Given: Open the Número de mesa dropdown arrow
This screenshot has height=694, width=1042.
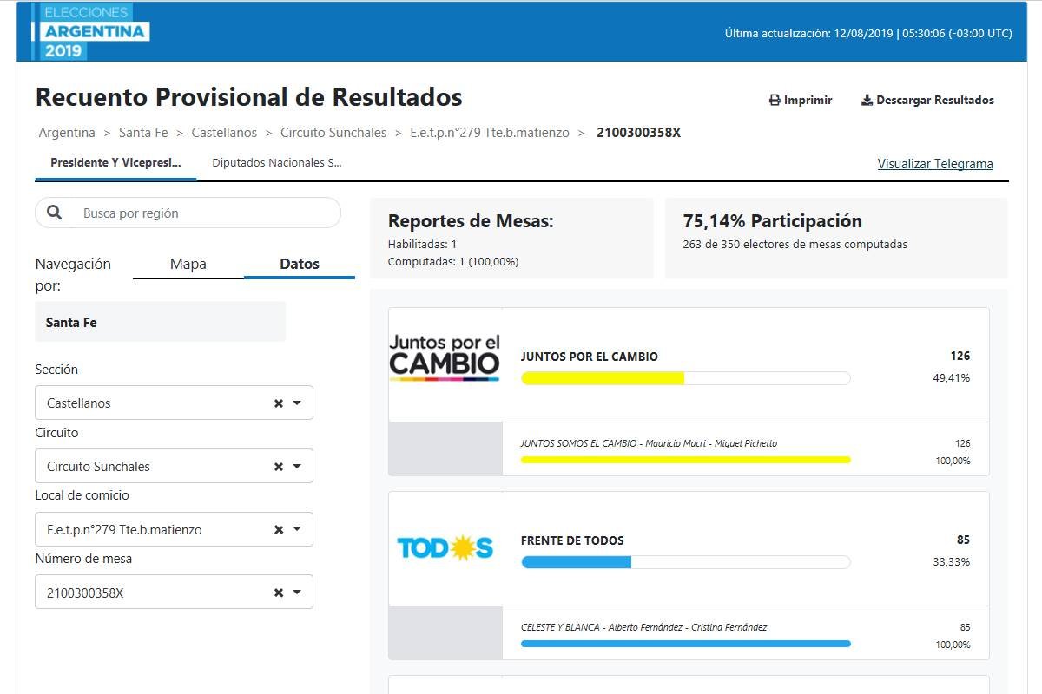Looking at the screenshot, I should click(298, 593).
